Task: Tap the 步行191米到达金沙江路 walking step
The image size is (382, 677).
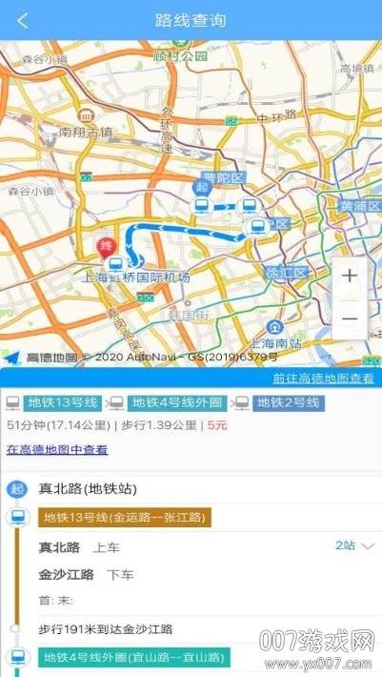Action: [105, 629]
